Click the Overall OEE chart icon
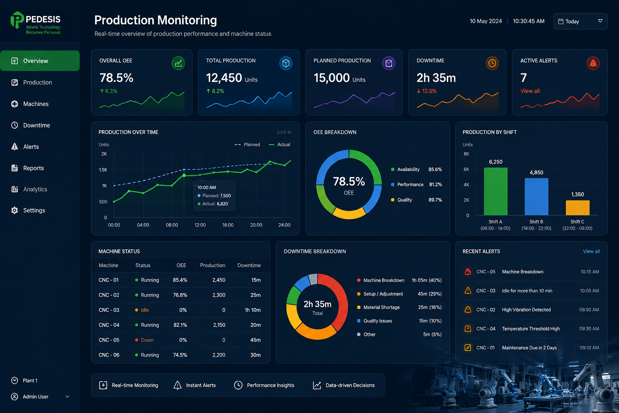The width and height of the screenshot is (619, 413). pos(178,63)
